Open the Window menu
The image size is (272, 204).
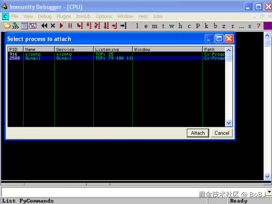125,16
